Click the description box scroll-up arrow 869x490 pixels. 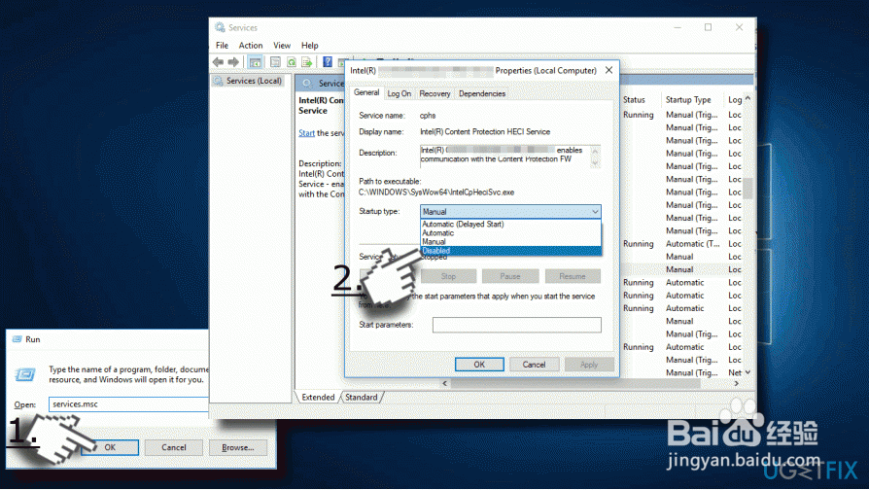[x=595, y=151]
